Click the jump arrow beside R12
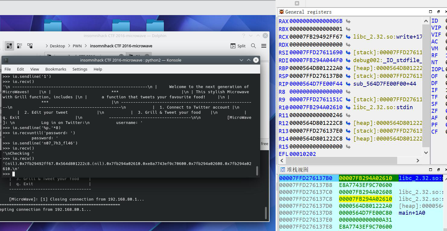The image size is (447, 231). pyautogui.click(x=348, y=123)
